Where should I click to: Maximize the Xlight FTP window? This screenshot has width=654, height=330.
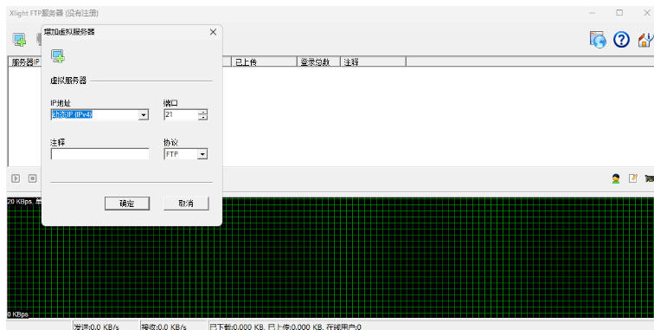(x=619, y=13)
